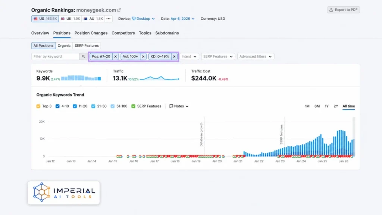Image resolution: width=382 pixels, height=215 pixels.
Task: Open the Vol: 100+ filter chip
Action: [130, 57]
